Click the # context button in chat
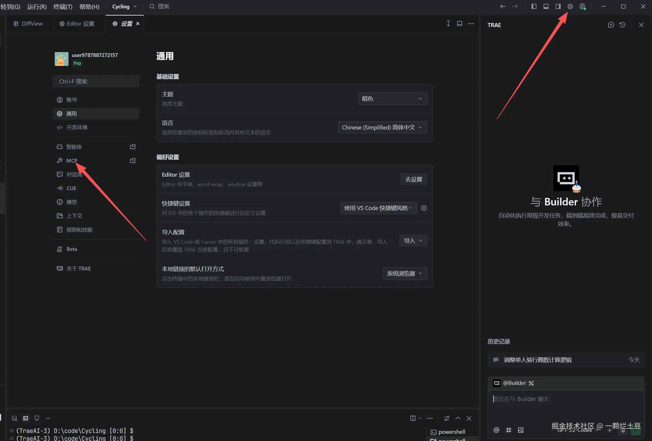Screen dimensions: 652x441 pyautogui.click(x=509, y=430)
